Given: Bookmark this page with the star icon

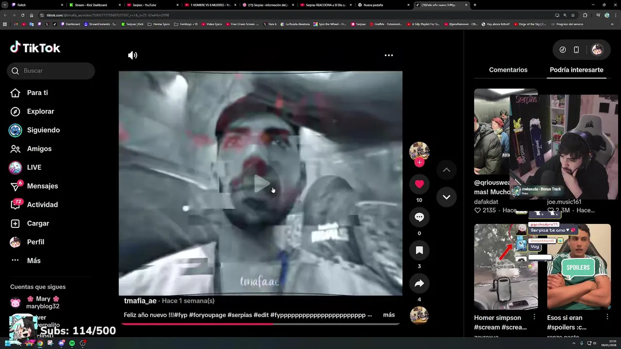Looking at the screenshot, I should [x=573, y=15].
